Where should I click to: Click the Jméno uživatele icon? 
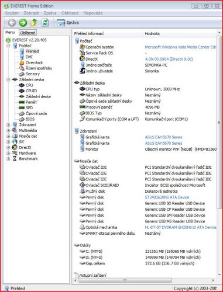point(82,71)
